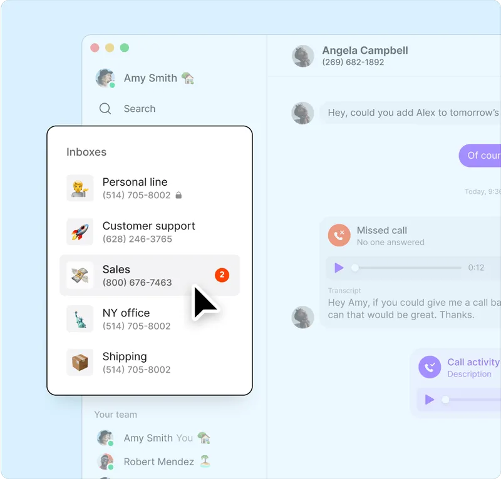Play the Call activity recording
The width and height of the screenshot is (501, 479).
pyautogui.click(x=430, y=399)
